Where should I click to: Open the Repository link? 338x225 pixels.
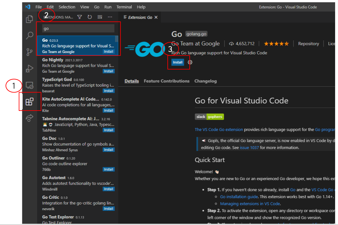pyautogui.click(x=309, y=44)
